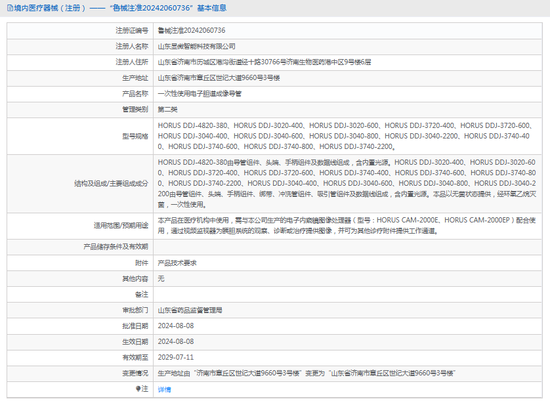Select the 注册人住所 row label
Viewport: 550px width, 403px height.
click(132, 62)
